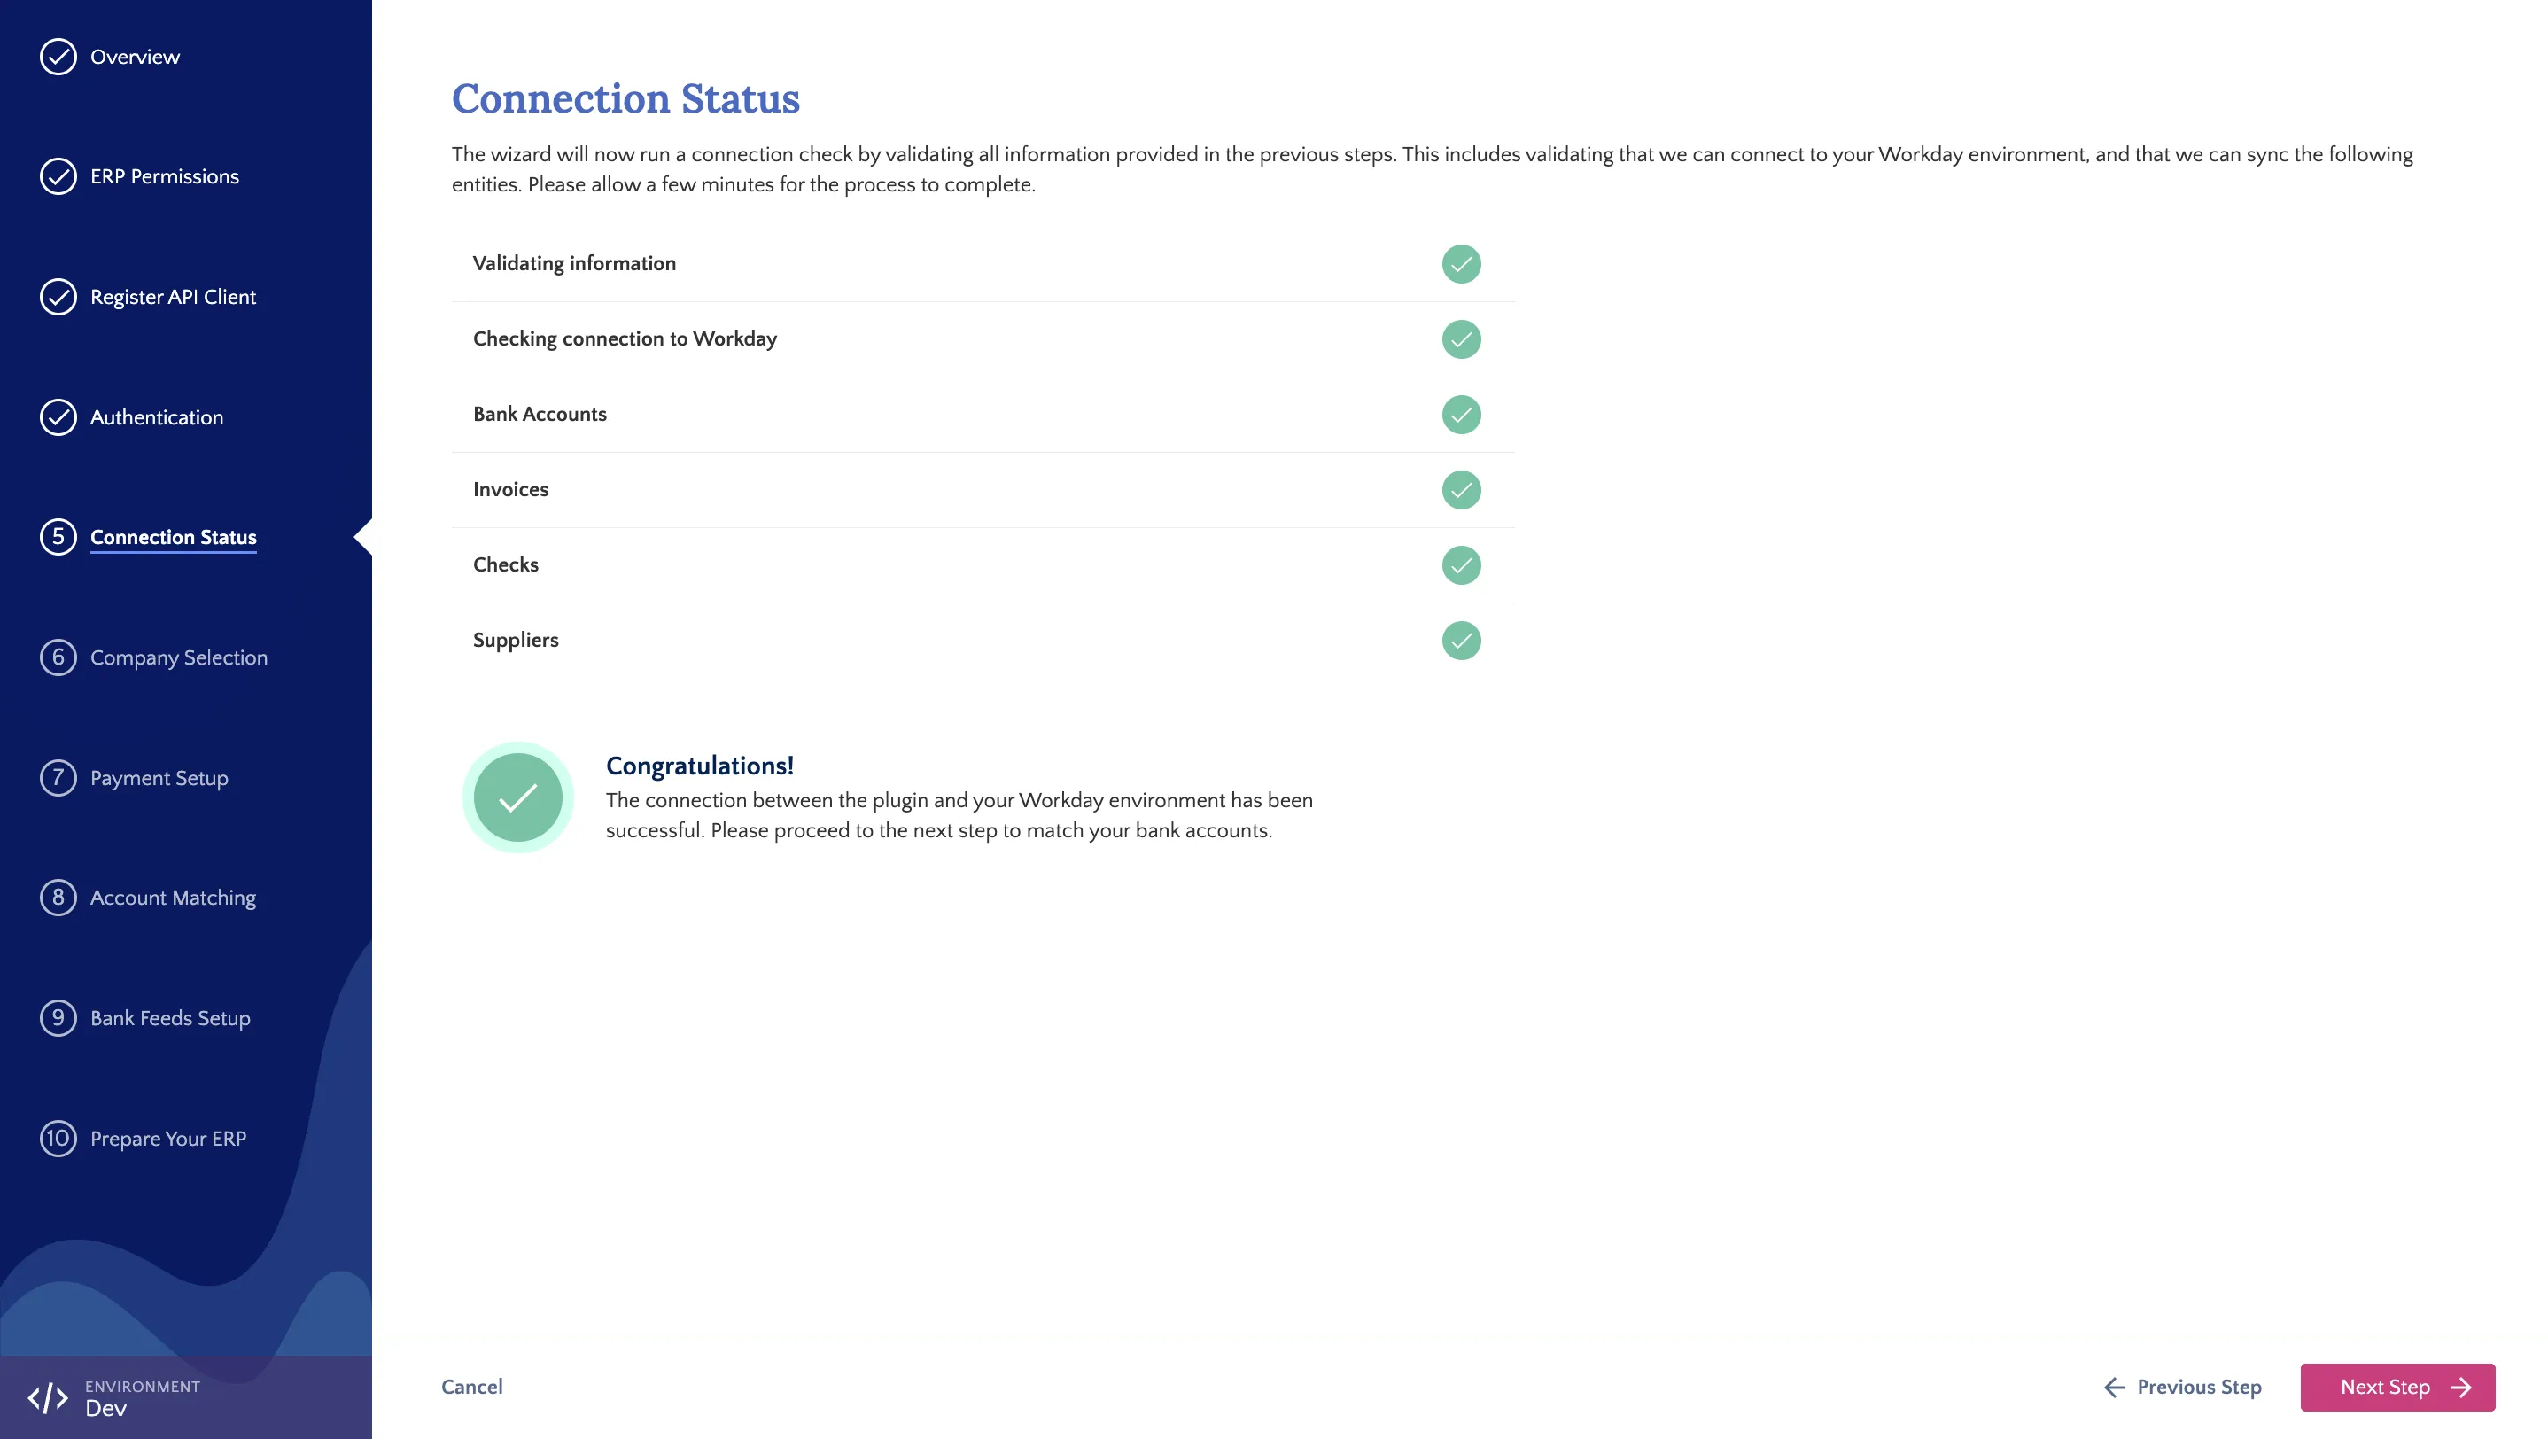Click the step 9 circle icon

click(58, 1018)
